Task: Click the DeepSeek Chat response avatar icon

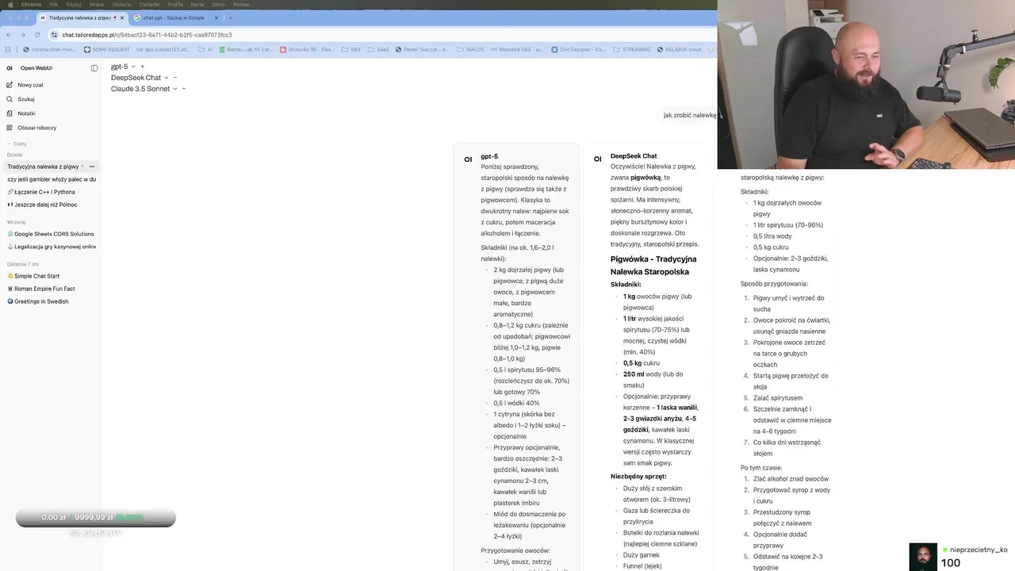Action: [x=598, y=159]
